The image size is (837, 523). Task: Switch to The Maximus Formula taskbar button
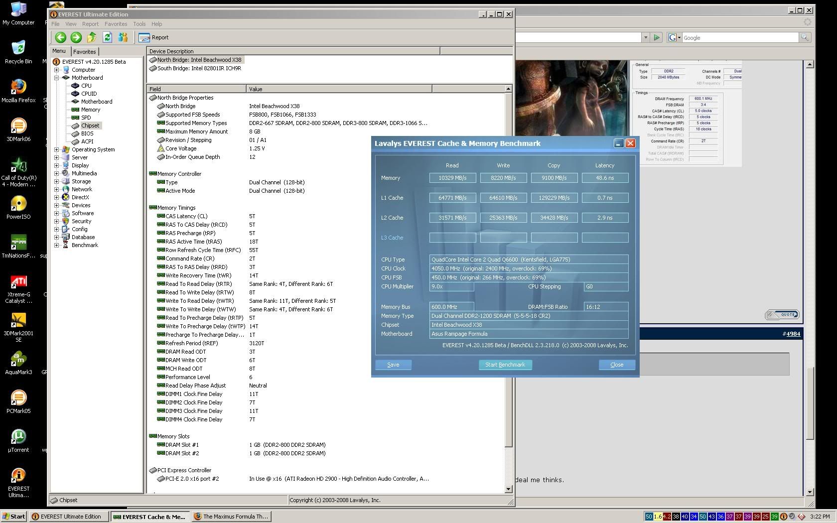click(x=232, y=517)
